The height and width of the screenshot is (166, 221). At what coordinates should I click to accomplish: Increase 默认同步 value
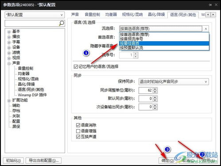pyautogui.click(x=155, y=97)
